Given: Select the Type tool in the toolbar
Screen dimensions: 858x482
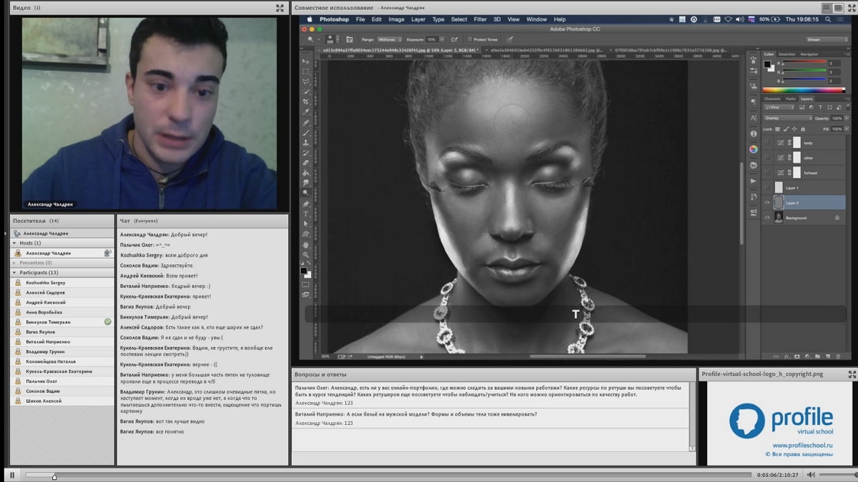Looking at the screenshot, I should pyautogui.click(x=306, y=214).
